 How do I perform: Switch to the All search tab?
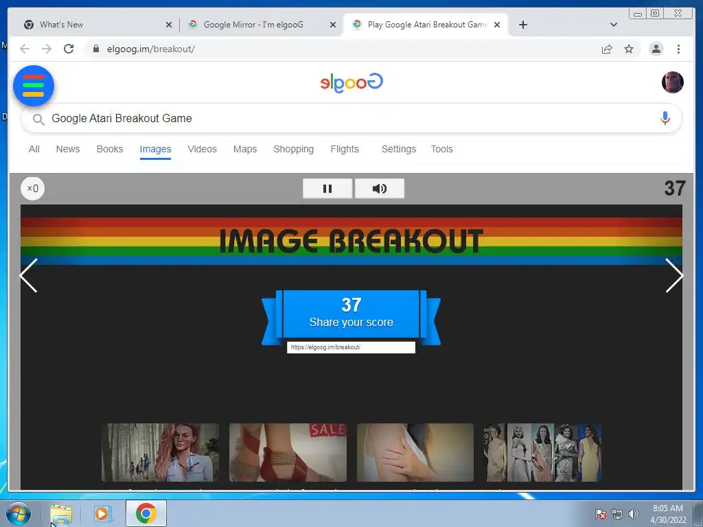(34, 149)
